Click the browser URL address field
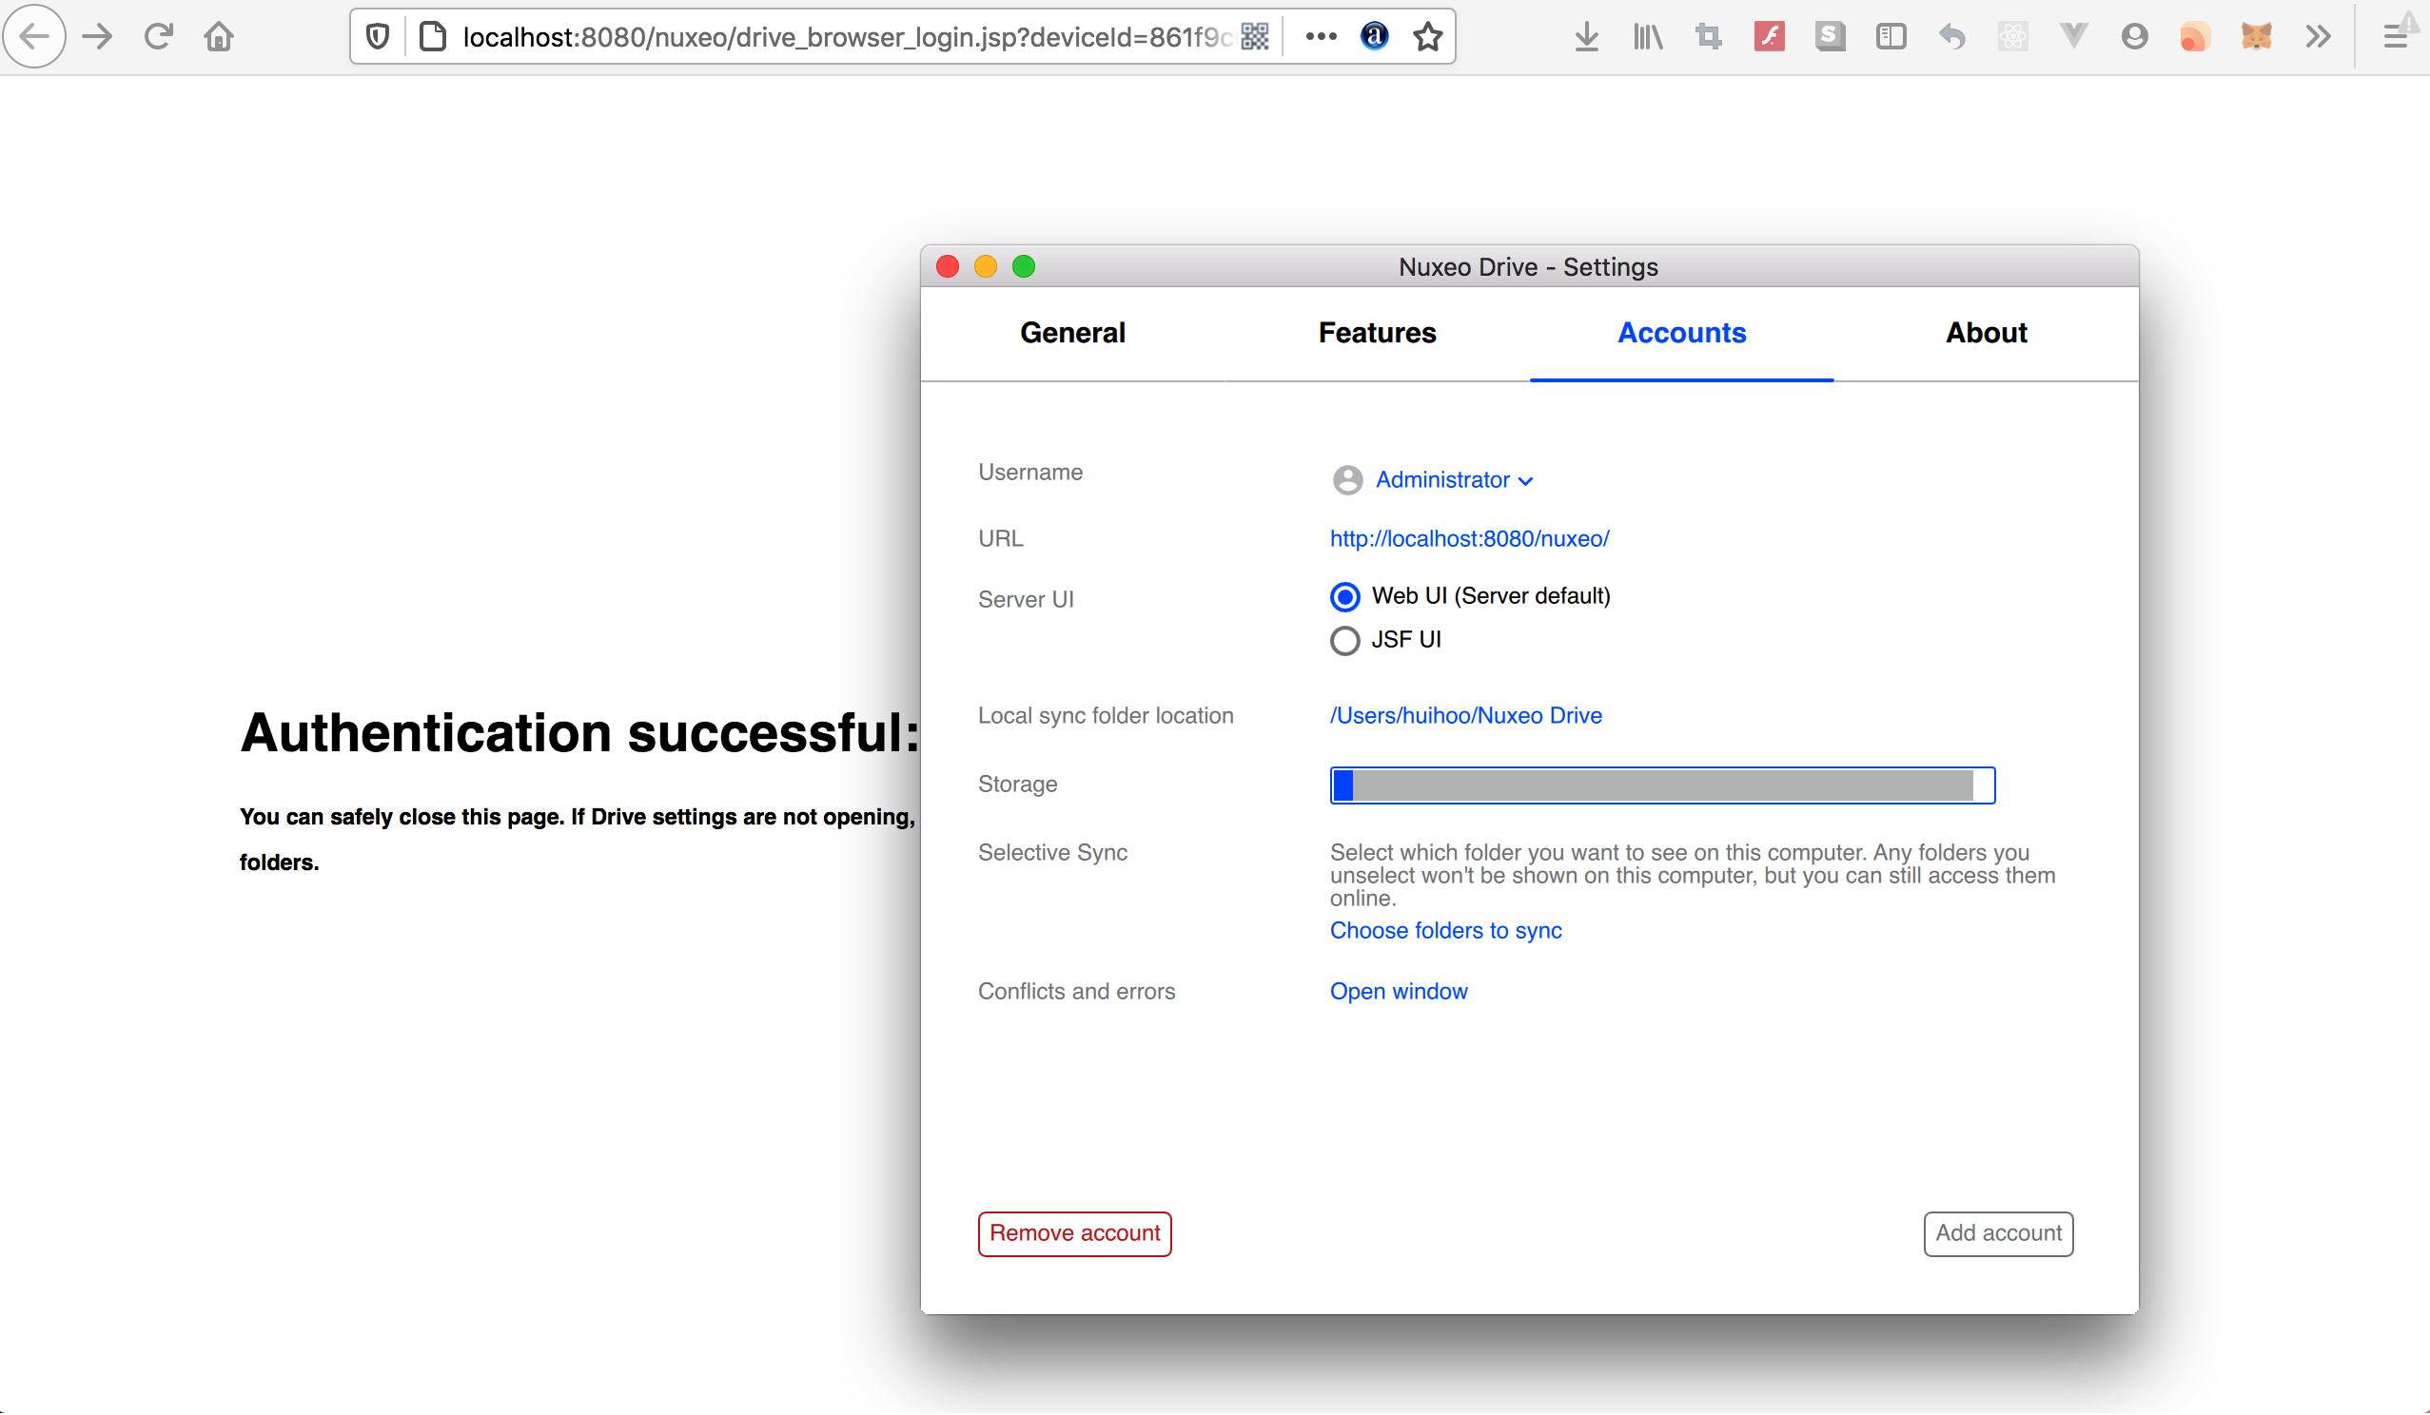The height and width of the screenshot is (1415, 2430). [839, 37]
